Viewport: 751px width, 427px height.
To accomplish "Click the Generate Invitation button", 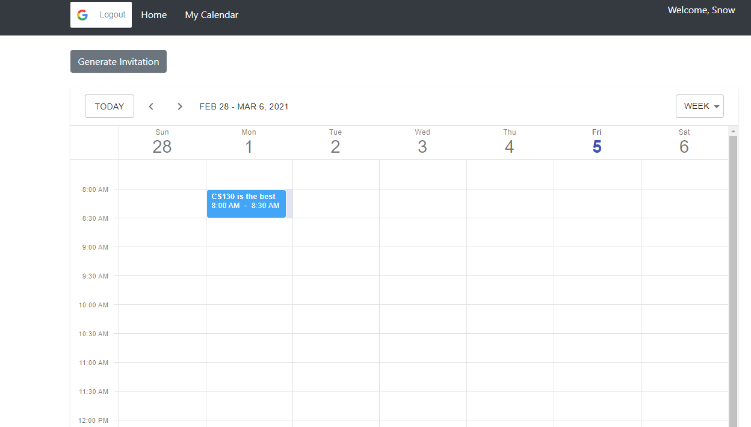I will click(119, 61).
